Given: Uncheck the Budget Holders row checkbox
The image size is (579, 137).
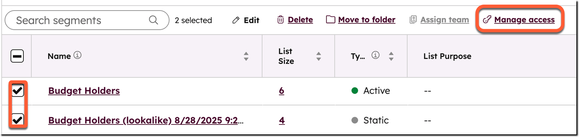Looking at the screenshot, I should (18, 90).
